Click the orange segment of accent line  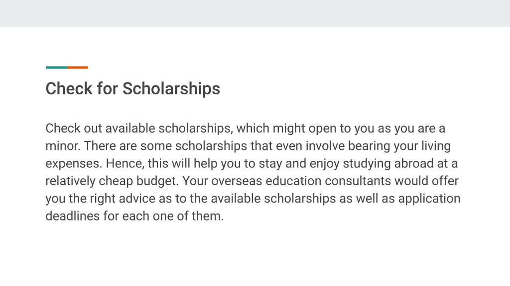77,68
